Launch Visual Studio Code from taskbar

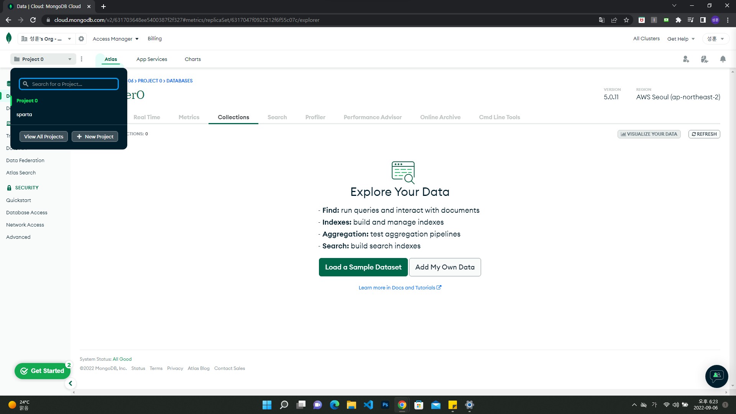click(368, 405)
